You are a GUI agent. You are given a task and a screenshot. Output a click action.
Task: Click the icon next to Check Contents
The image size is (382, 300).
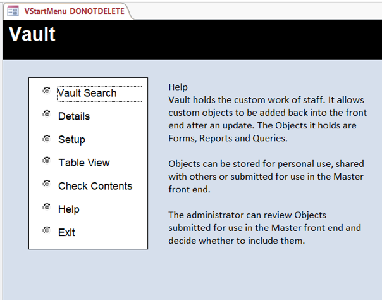pos(46,184)
